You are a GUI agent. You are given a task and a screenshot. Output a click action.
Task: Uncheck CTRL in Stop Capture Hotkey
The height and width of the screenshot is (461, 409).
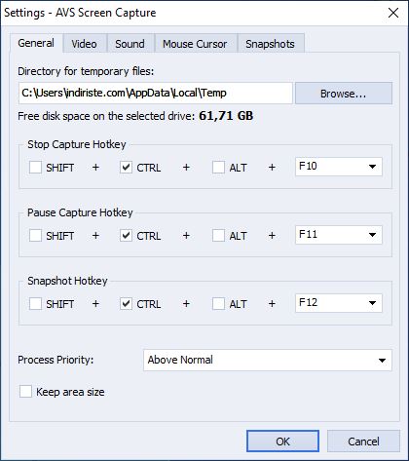[126, 168]
